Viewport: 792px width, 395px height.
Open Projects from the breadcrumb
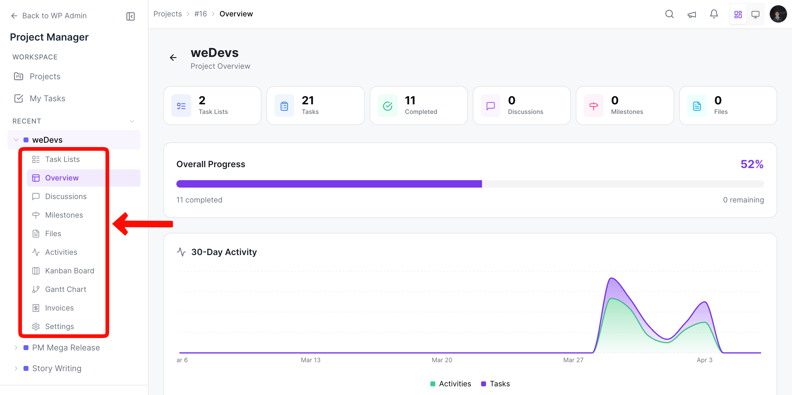point(168,14)
